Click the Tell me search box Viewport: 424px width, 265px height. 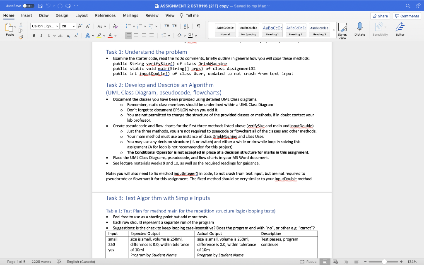(189, 15)
